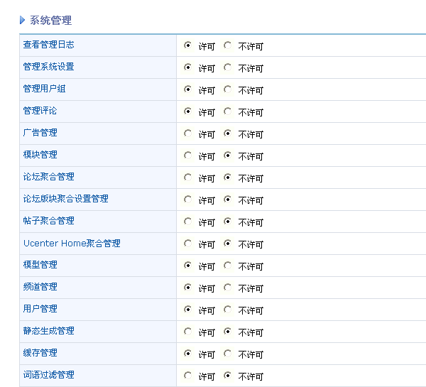426x387 pixels.
Task: Select 不许可 for 查看管理日志
Action: pos(227,45)
